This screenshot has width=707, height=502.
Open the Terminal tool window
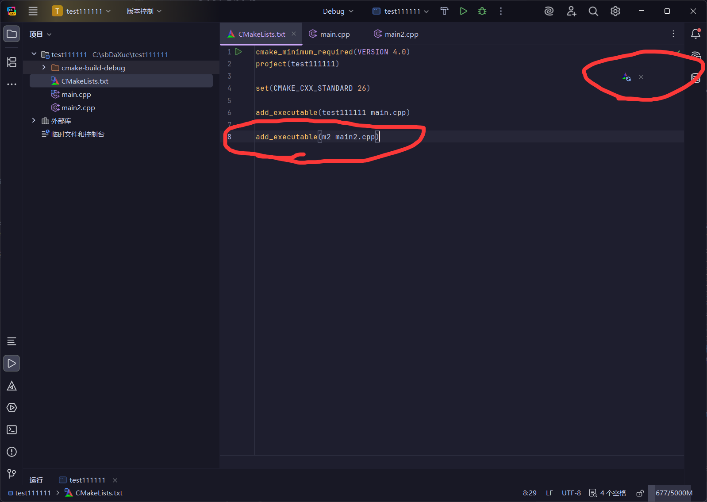[12, 430]
